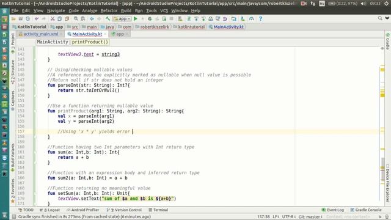391x220 pixels.
Task: Click the Undo arrow icon
Action: pyautogui.click(x=37, y=19)
